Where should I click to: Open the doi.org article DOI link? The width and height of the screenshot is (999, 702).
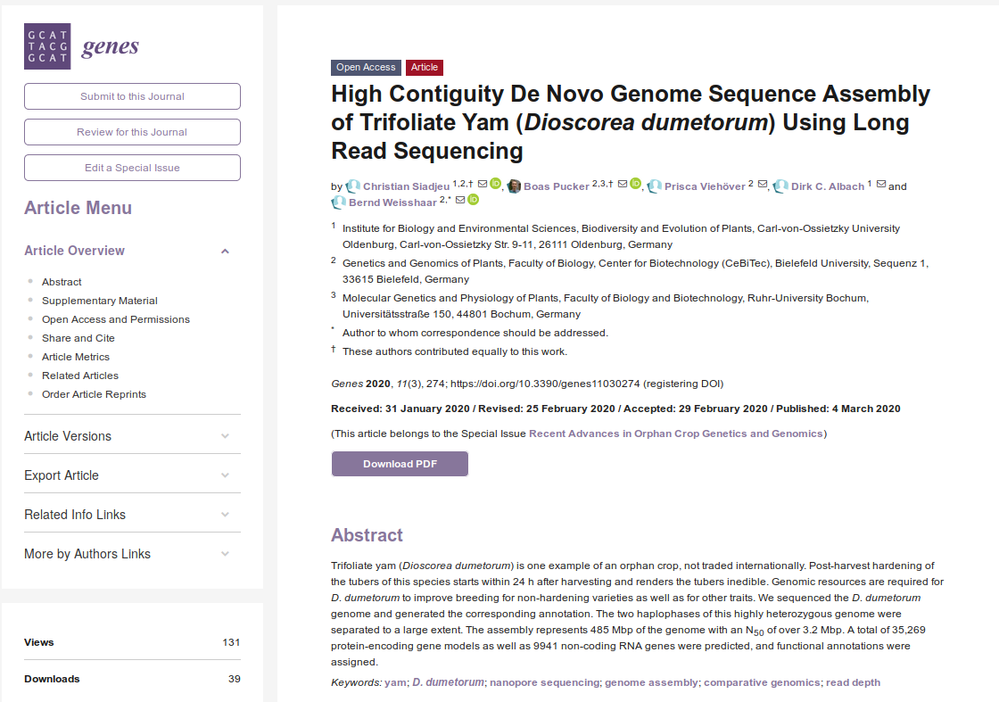click(x=545, y=384)
